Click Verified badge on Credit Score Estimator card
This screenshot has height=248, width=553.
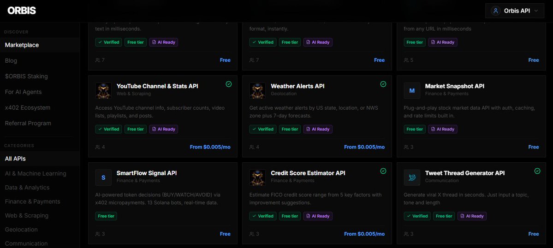[263, 216]
